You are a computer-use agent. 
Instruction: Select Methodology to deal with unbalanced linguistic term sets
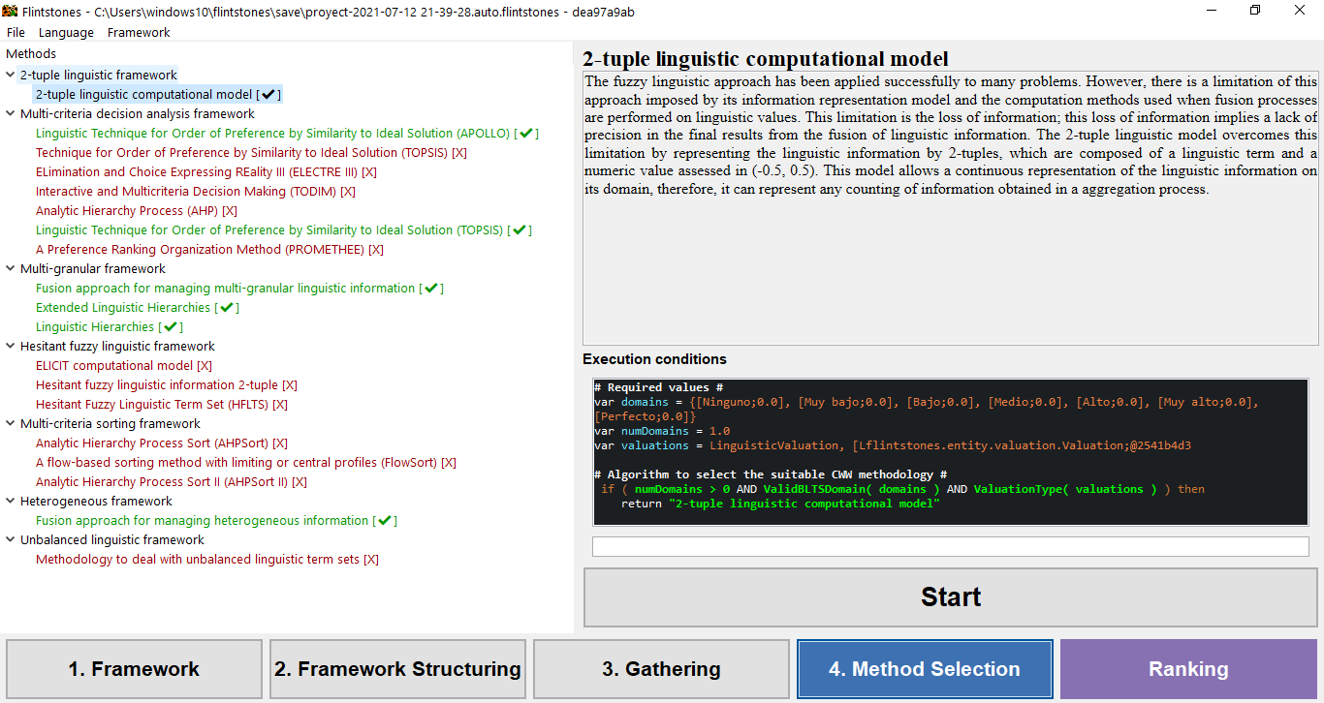(x=197, y=560)
